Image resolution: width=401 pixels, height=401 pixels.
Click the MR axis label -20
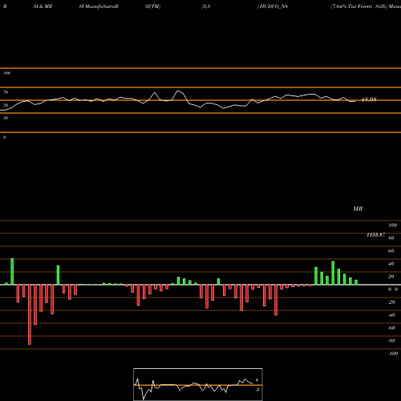coord(391,302)
